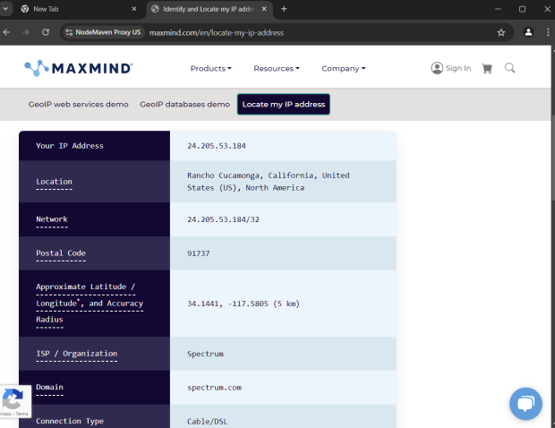
Task: Open the browser profile icon
Action: [x=529, y=32]
